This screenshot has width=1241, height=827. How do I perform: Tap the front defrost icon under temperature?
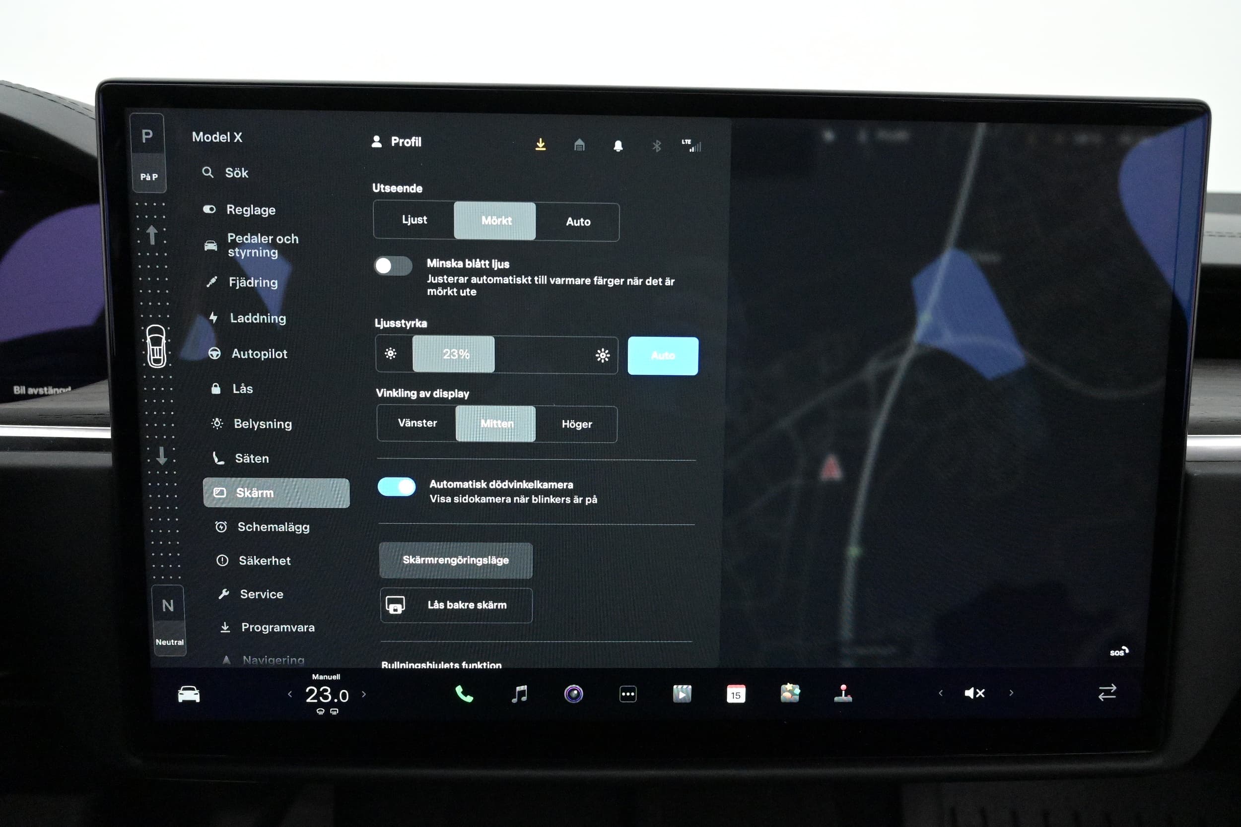point(320,711)
